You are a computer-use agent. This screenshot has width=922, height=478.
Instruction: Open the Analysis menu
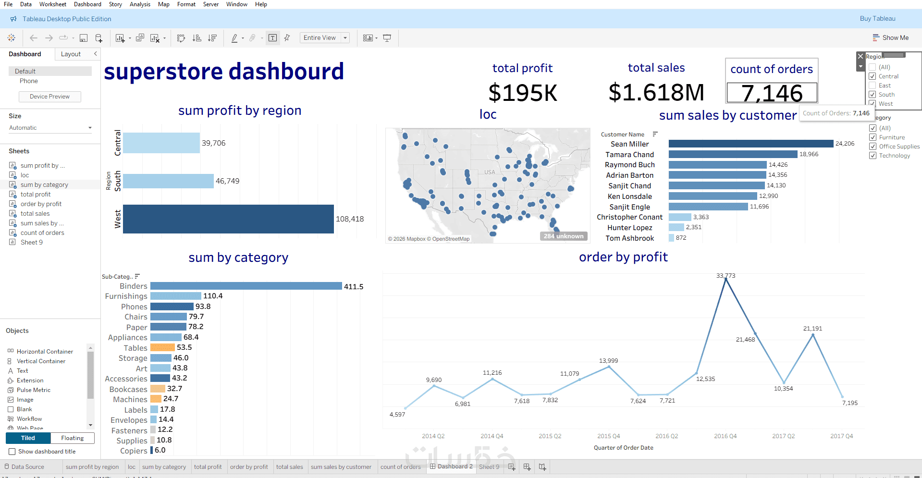coord(140,4)
